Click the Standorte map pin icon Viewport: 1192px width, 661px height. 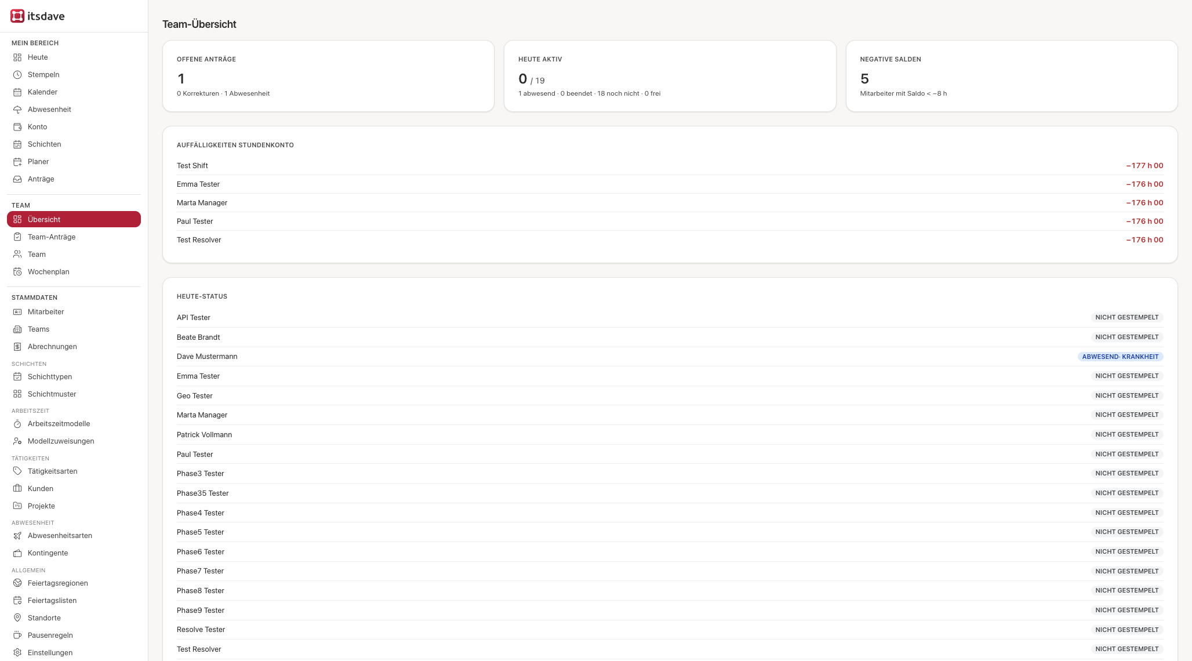[17, 618]
